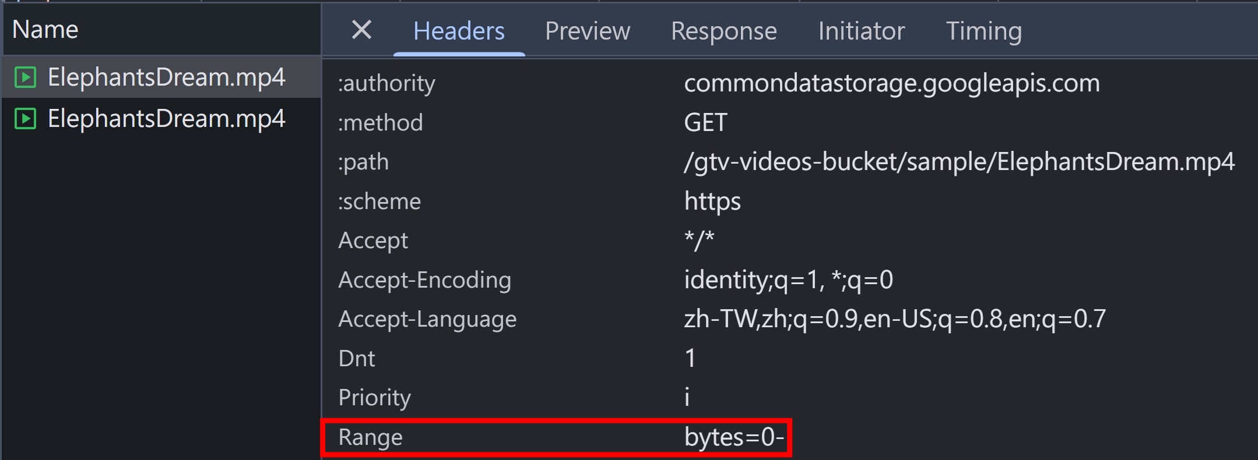
Task: Select the first ElephantsDream.mp4 request
Action: 161,77
